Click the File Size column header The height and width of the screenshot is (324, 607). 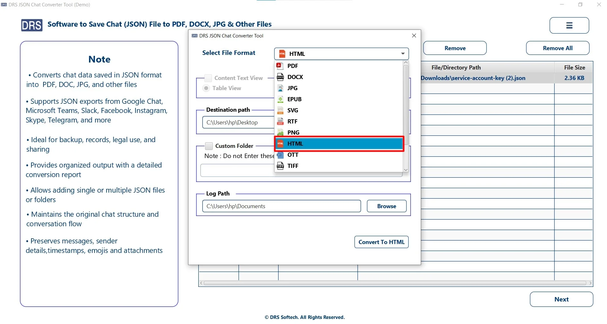tap(574, 68)
